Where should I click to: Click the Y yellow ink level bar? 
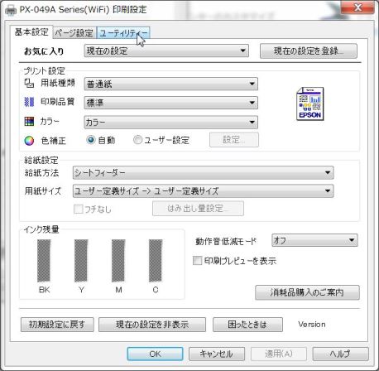pos(81,260)
